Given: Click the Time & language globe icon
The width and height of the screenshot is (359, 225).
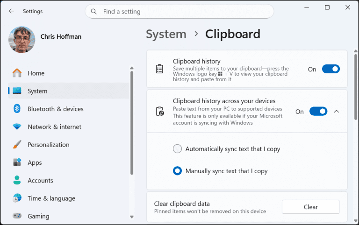Looking at the screenshot, I should coord(17,198).
